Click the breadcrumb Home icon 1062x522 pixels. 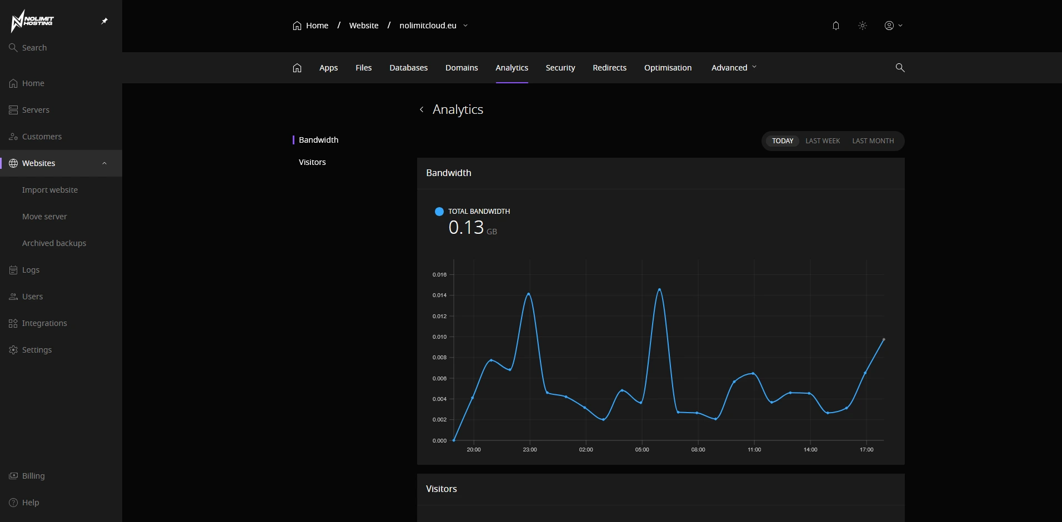coord(297,26)
